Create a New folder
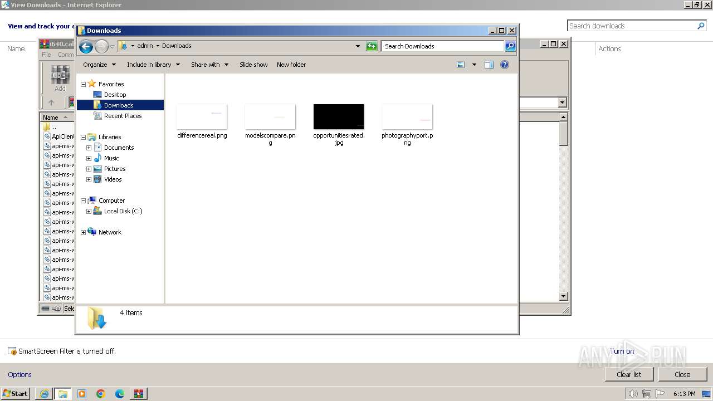 (291, 65)
